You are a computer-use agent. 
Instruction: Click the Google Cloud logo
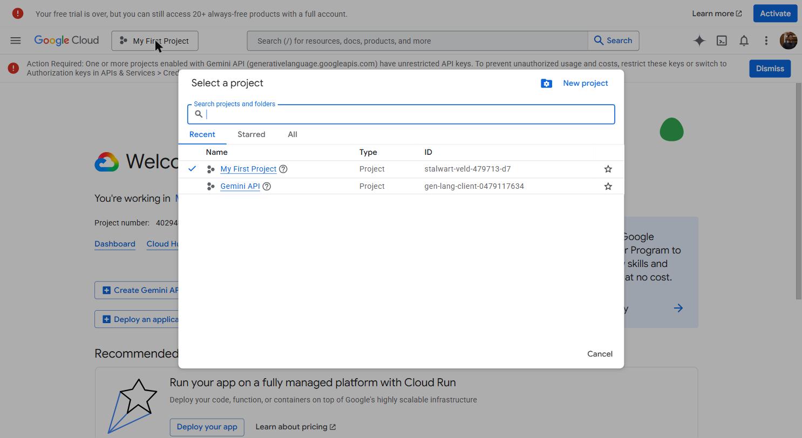tap(66, 40)
